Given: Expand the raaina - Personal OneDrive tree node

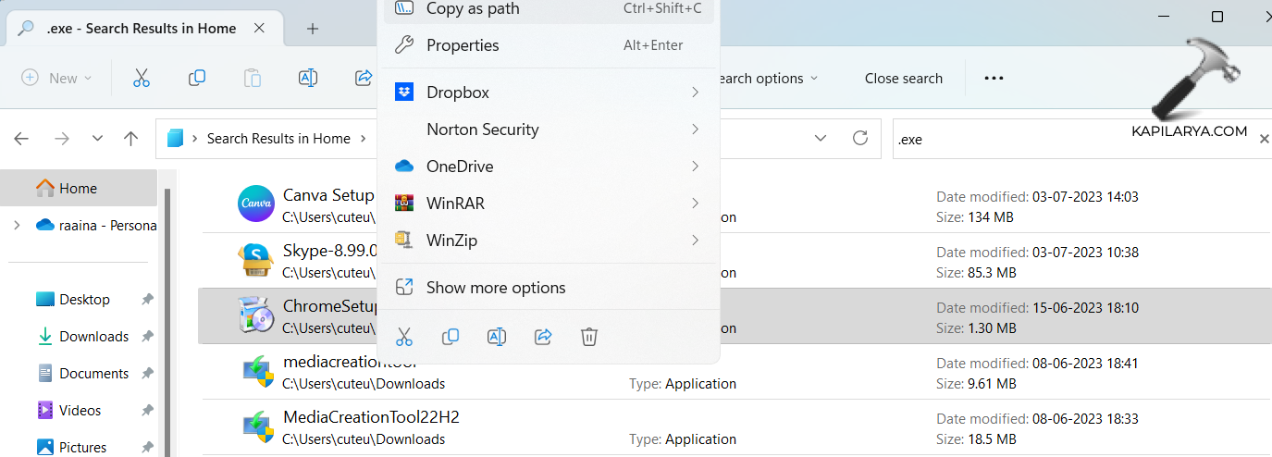Looking at the screenshot, I should point(17,225).
